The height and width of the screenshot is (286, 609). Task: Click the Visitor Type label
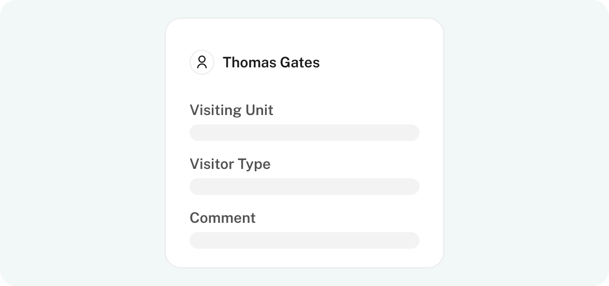[230, 164]
